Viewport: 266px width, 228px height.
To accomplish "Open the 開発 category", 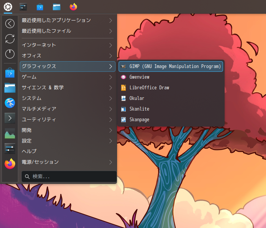I will 68,130.
